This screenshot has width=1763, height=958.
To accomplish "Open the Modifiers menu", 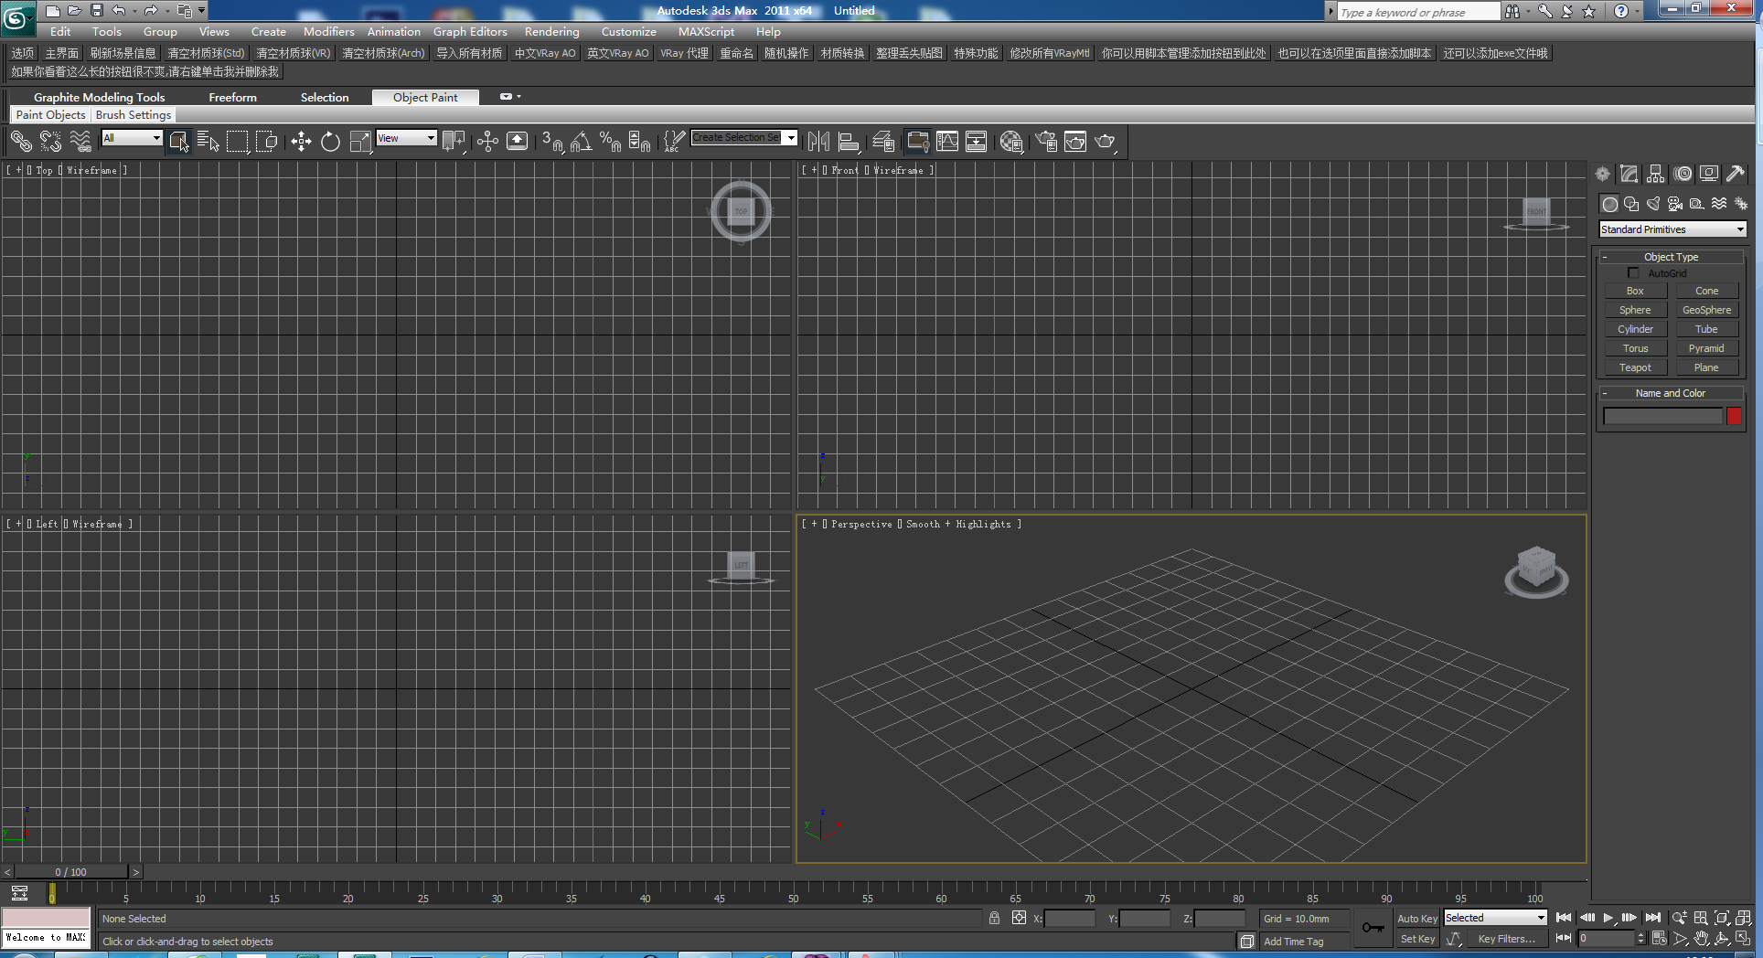I will click(x=328, y=31).
